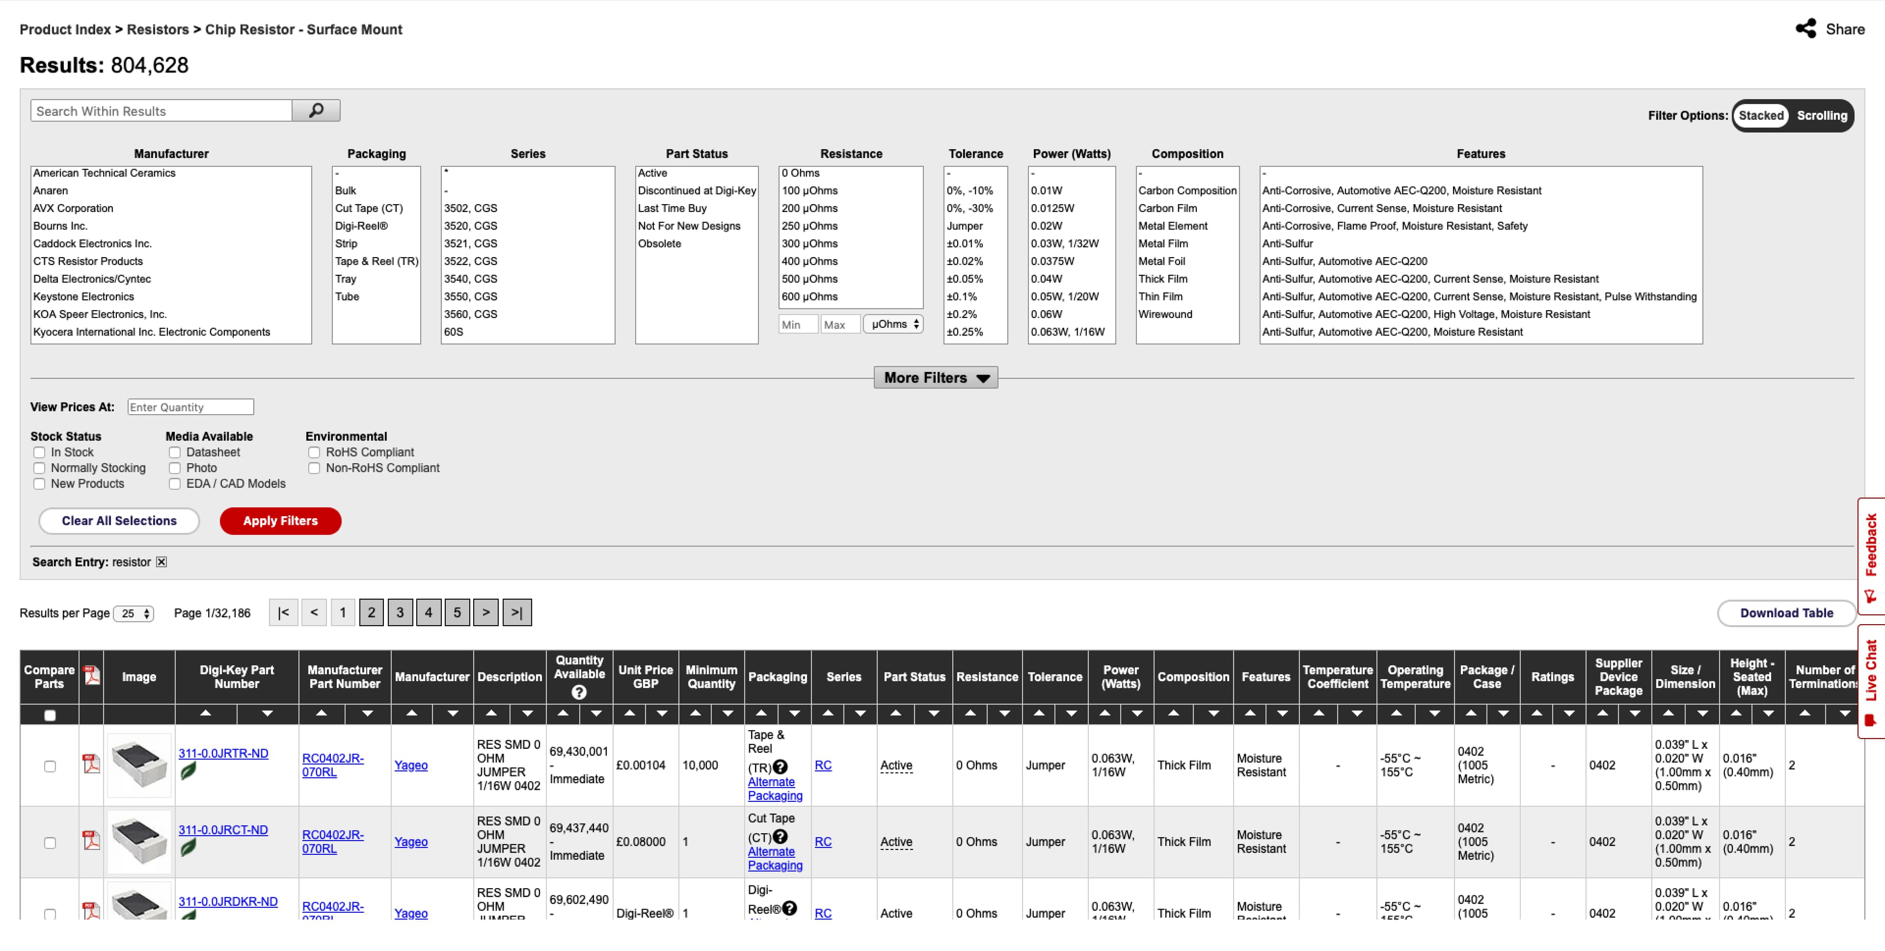Open PDF datasheet icon for 311-0.0JRTR-ND
Viewport: 1885px width, 951px height.
coord(91,764)
